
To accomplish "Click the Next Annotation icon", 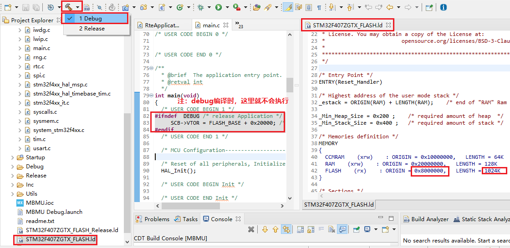I will tap(332, 7).
